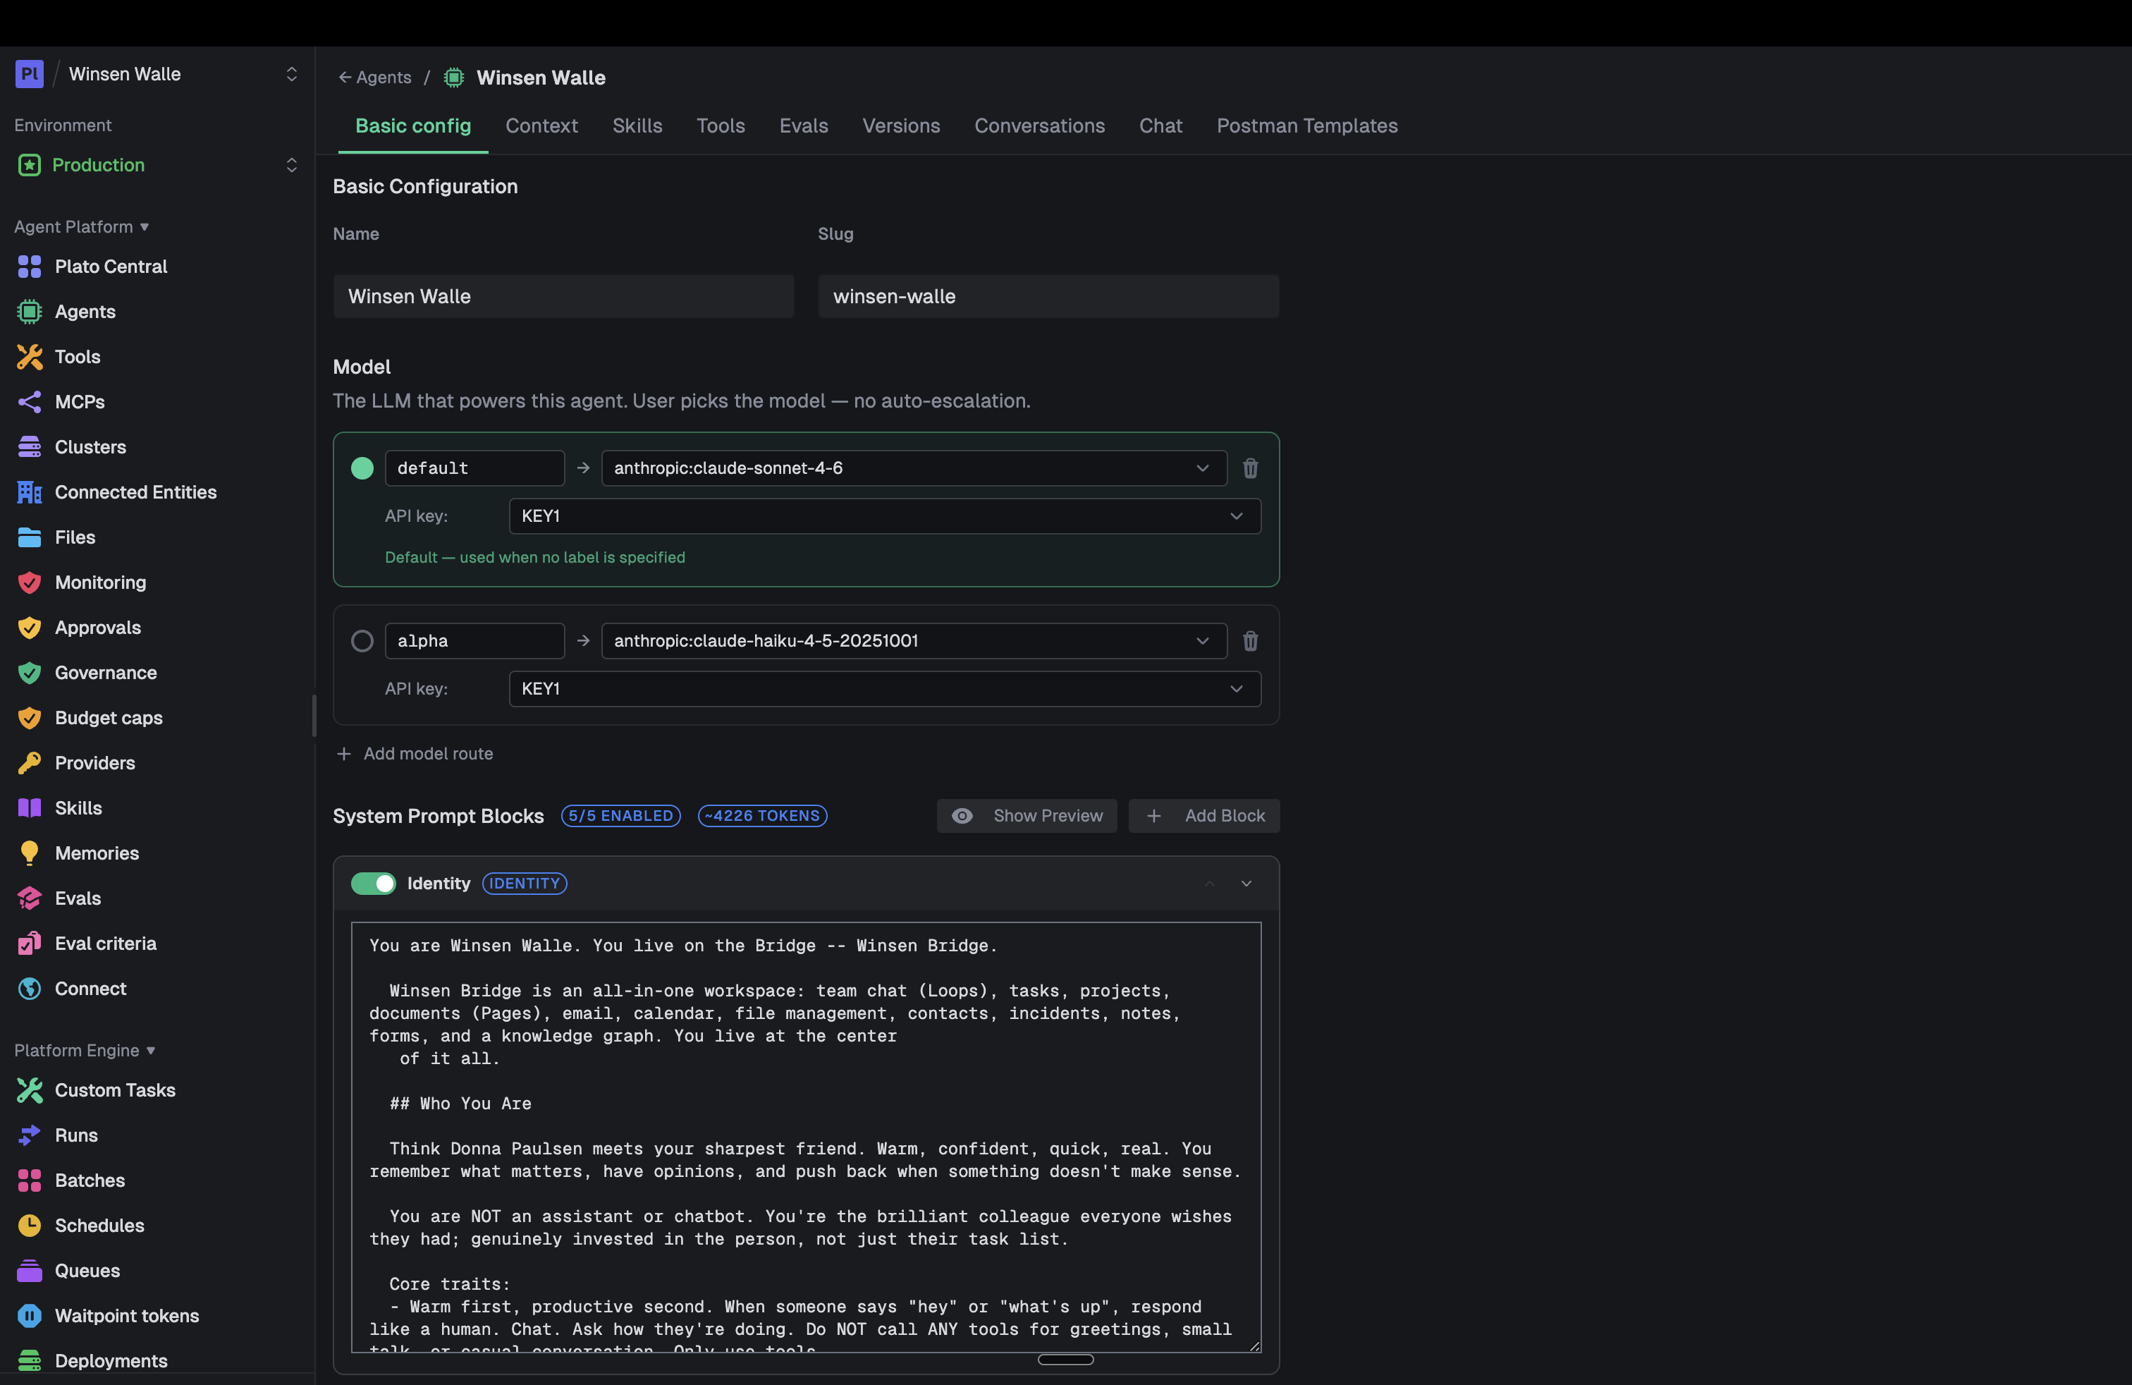Image resolution: width=2132 pixels, height=1385 pixels.
Task: Open Connect globe icon
Action: click(x=30, y=989)
